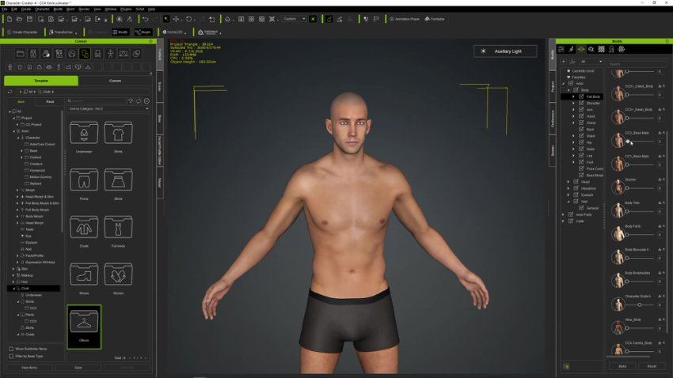Switch to the Custom content tab

click(115, 81)
